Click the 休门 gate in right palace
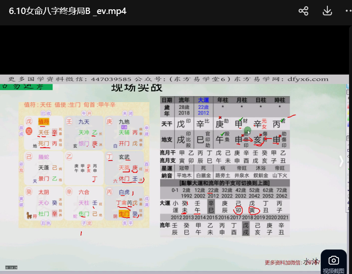352x274 pixels. (124, 179)
